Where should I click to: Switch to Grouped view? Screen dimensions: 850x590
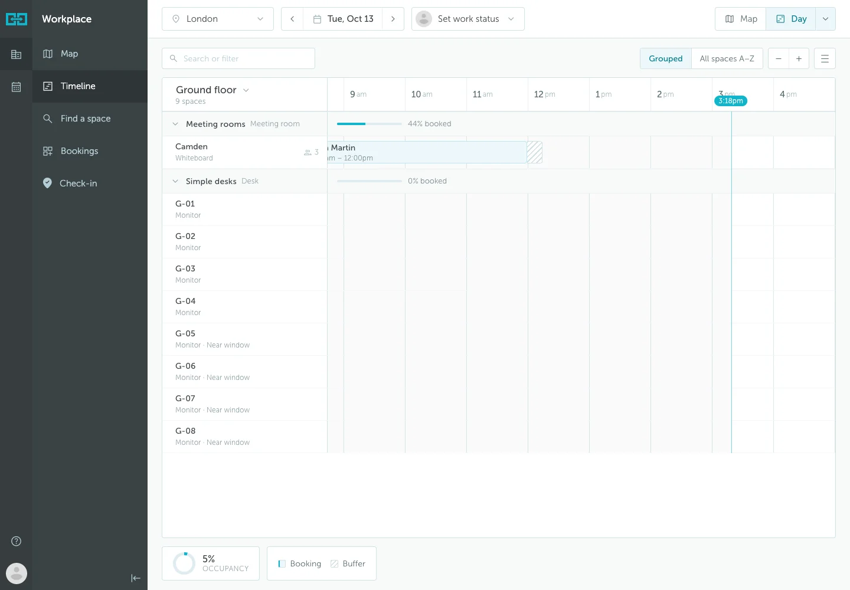[666, 58]
